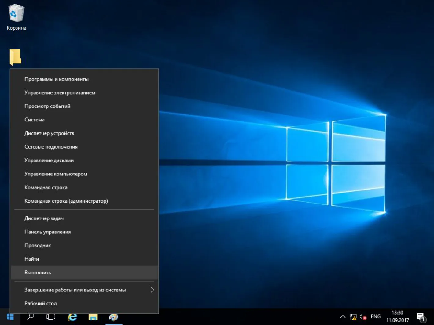Open the Action Center notifications icon
The width and height of the screenshot is (434, 325).
pos(421,317)
